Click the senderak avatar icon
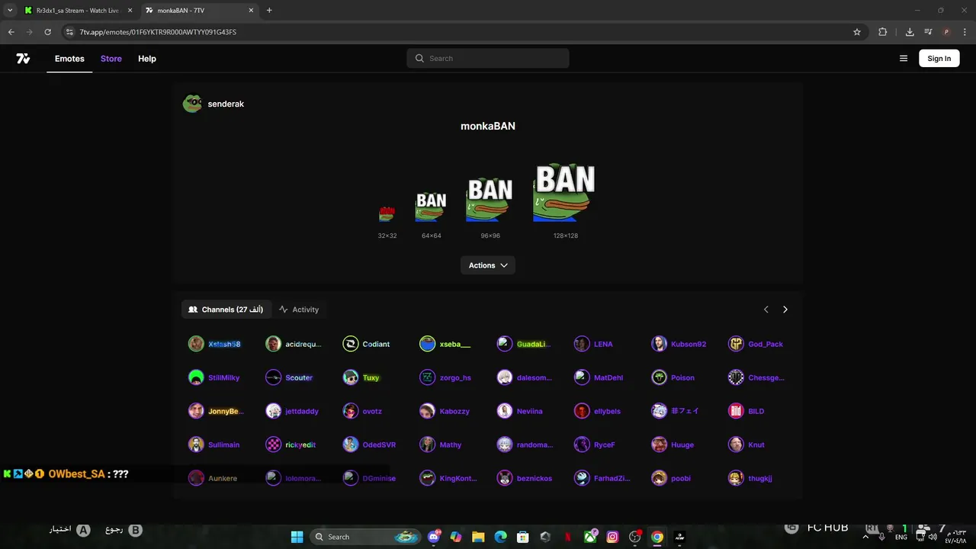This screenshot has height=549, width=976. click(192, 104)
